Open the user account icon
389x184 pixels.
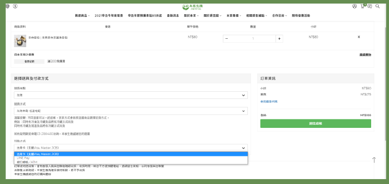click(x=354, y=6)
